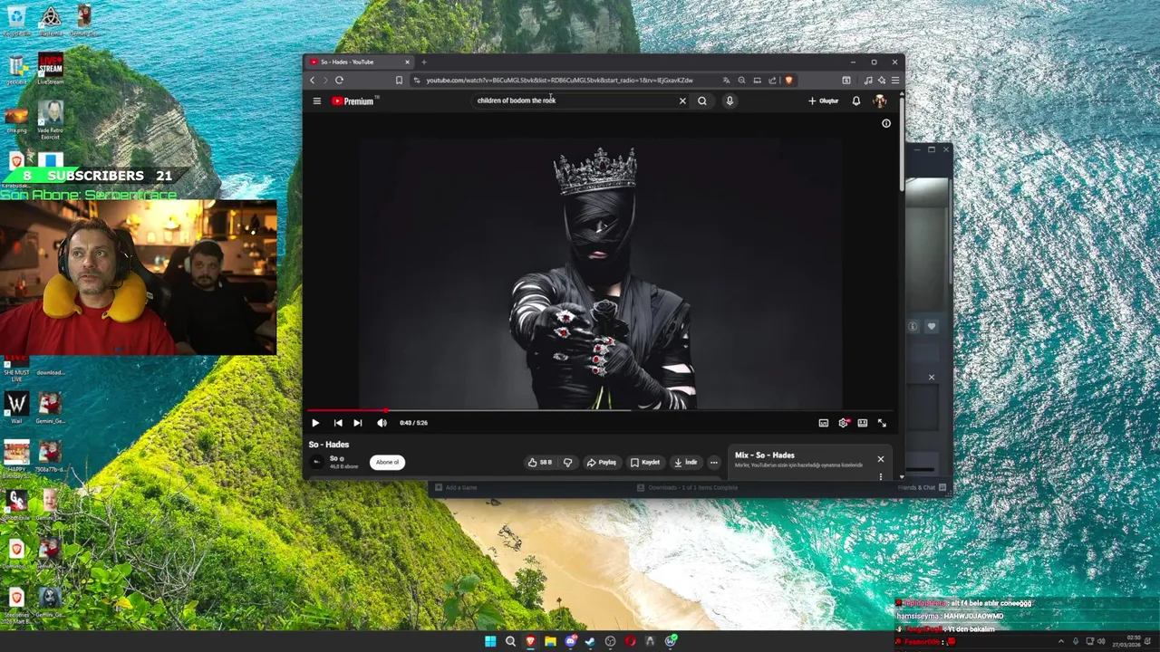The width and height of the screenshot is (1160, 652).
Task: Open the Brave browser main menu
Action: click(x=895, y=80)
